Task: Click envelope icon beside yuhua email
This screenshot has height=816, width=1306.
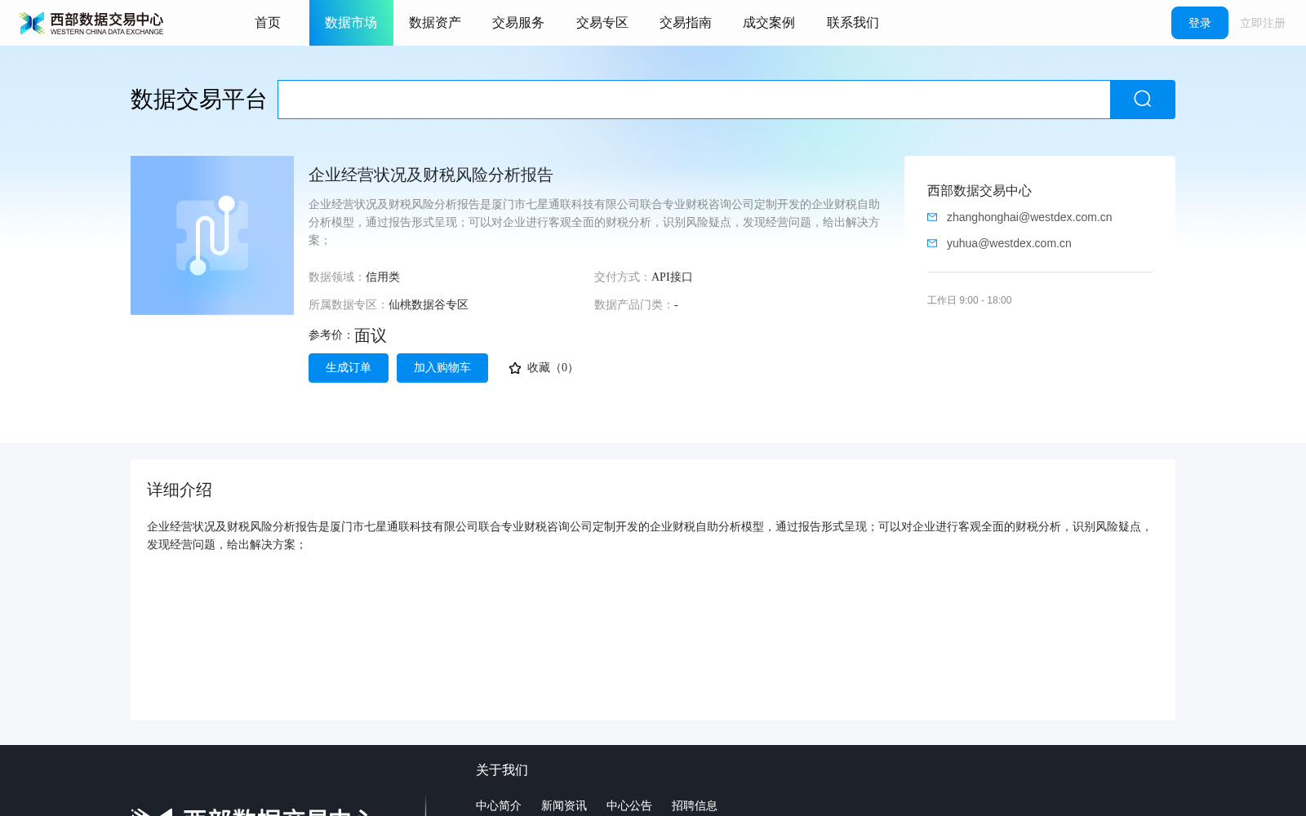Action: point(932,243)
